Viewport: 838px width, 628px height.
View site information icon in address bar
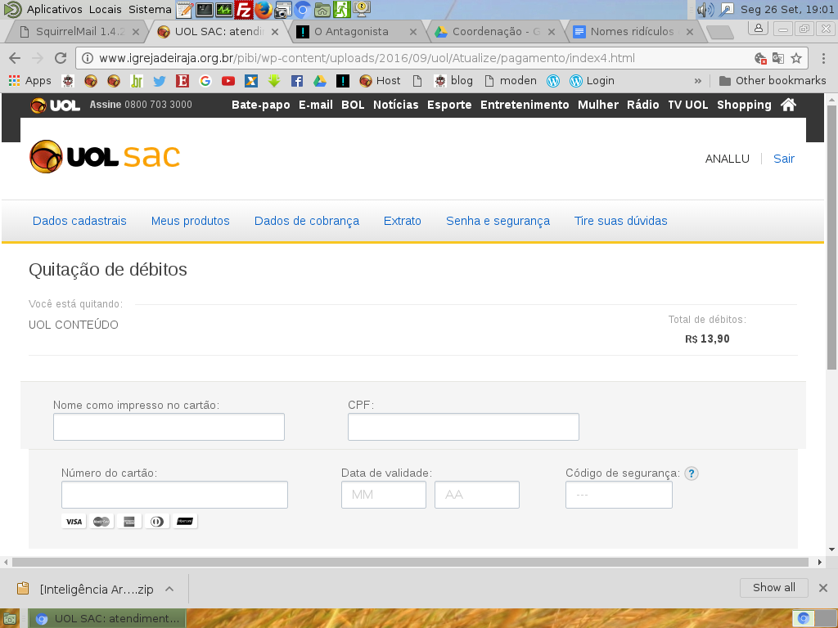(x=88, y=58)
